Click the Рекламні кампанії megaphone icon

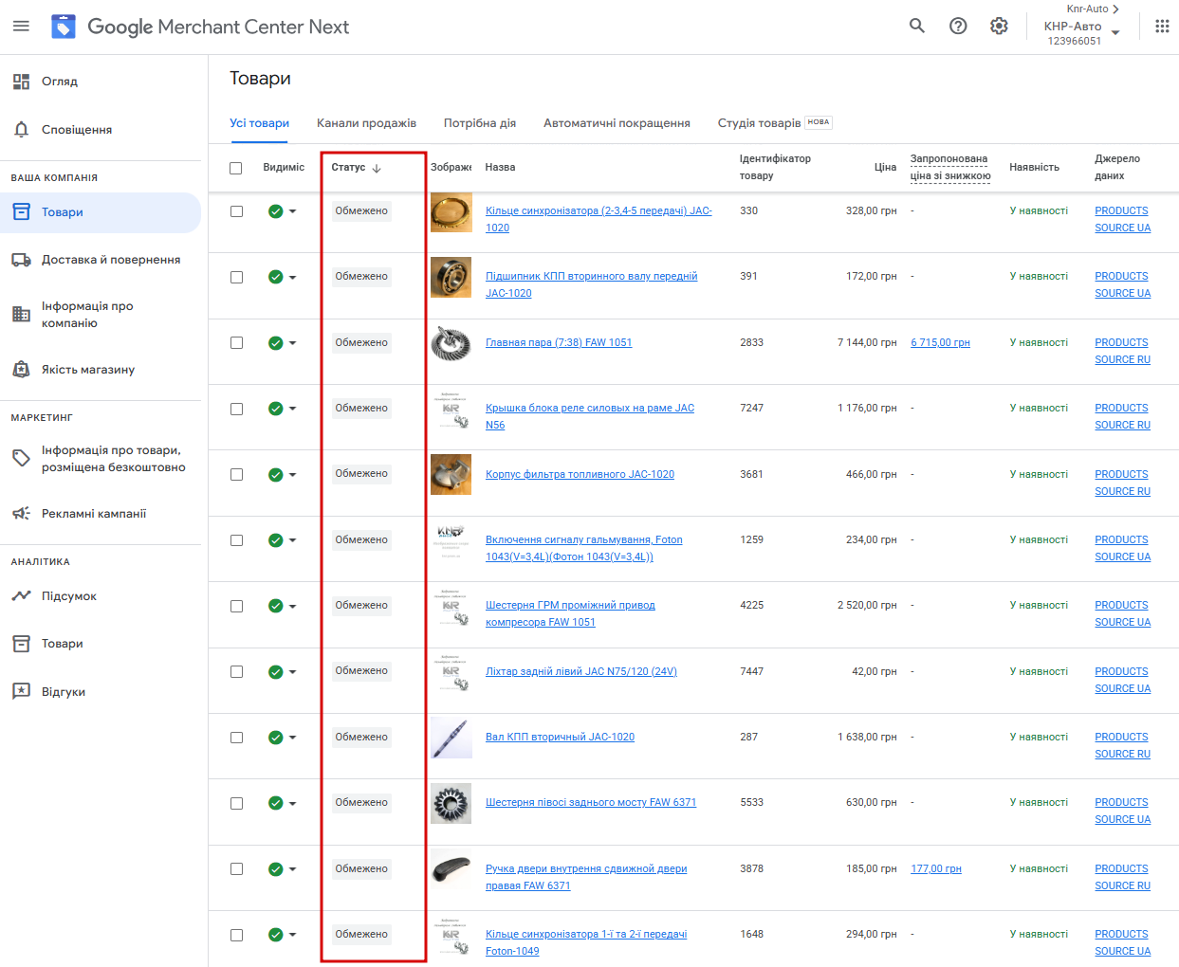click(x=21, y=513)
